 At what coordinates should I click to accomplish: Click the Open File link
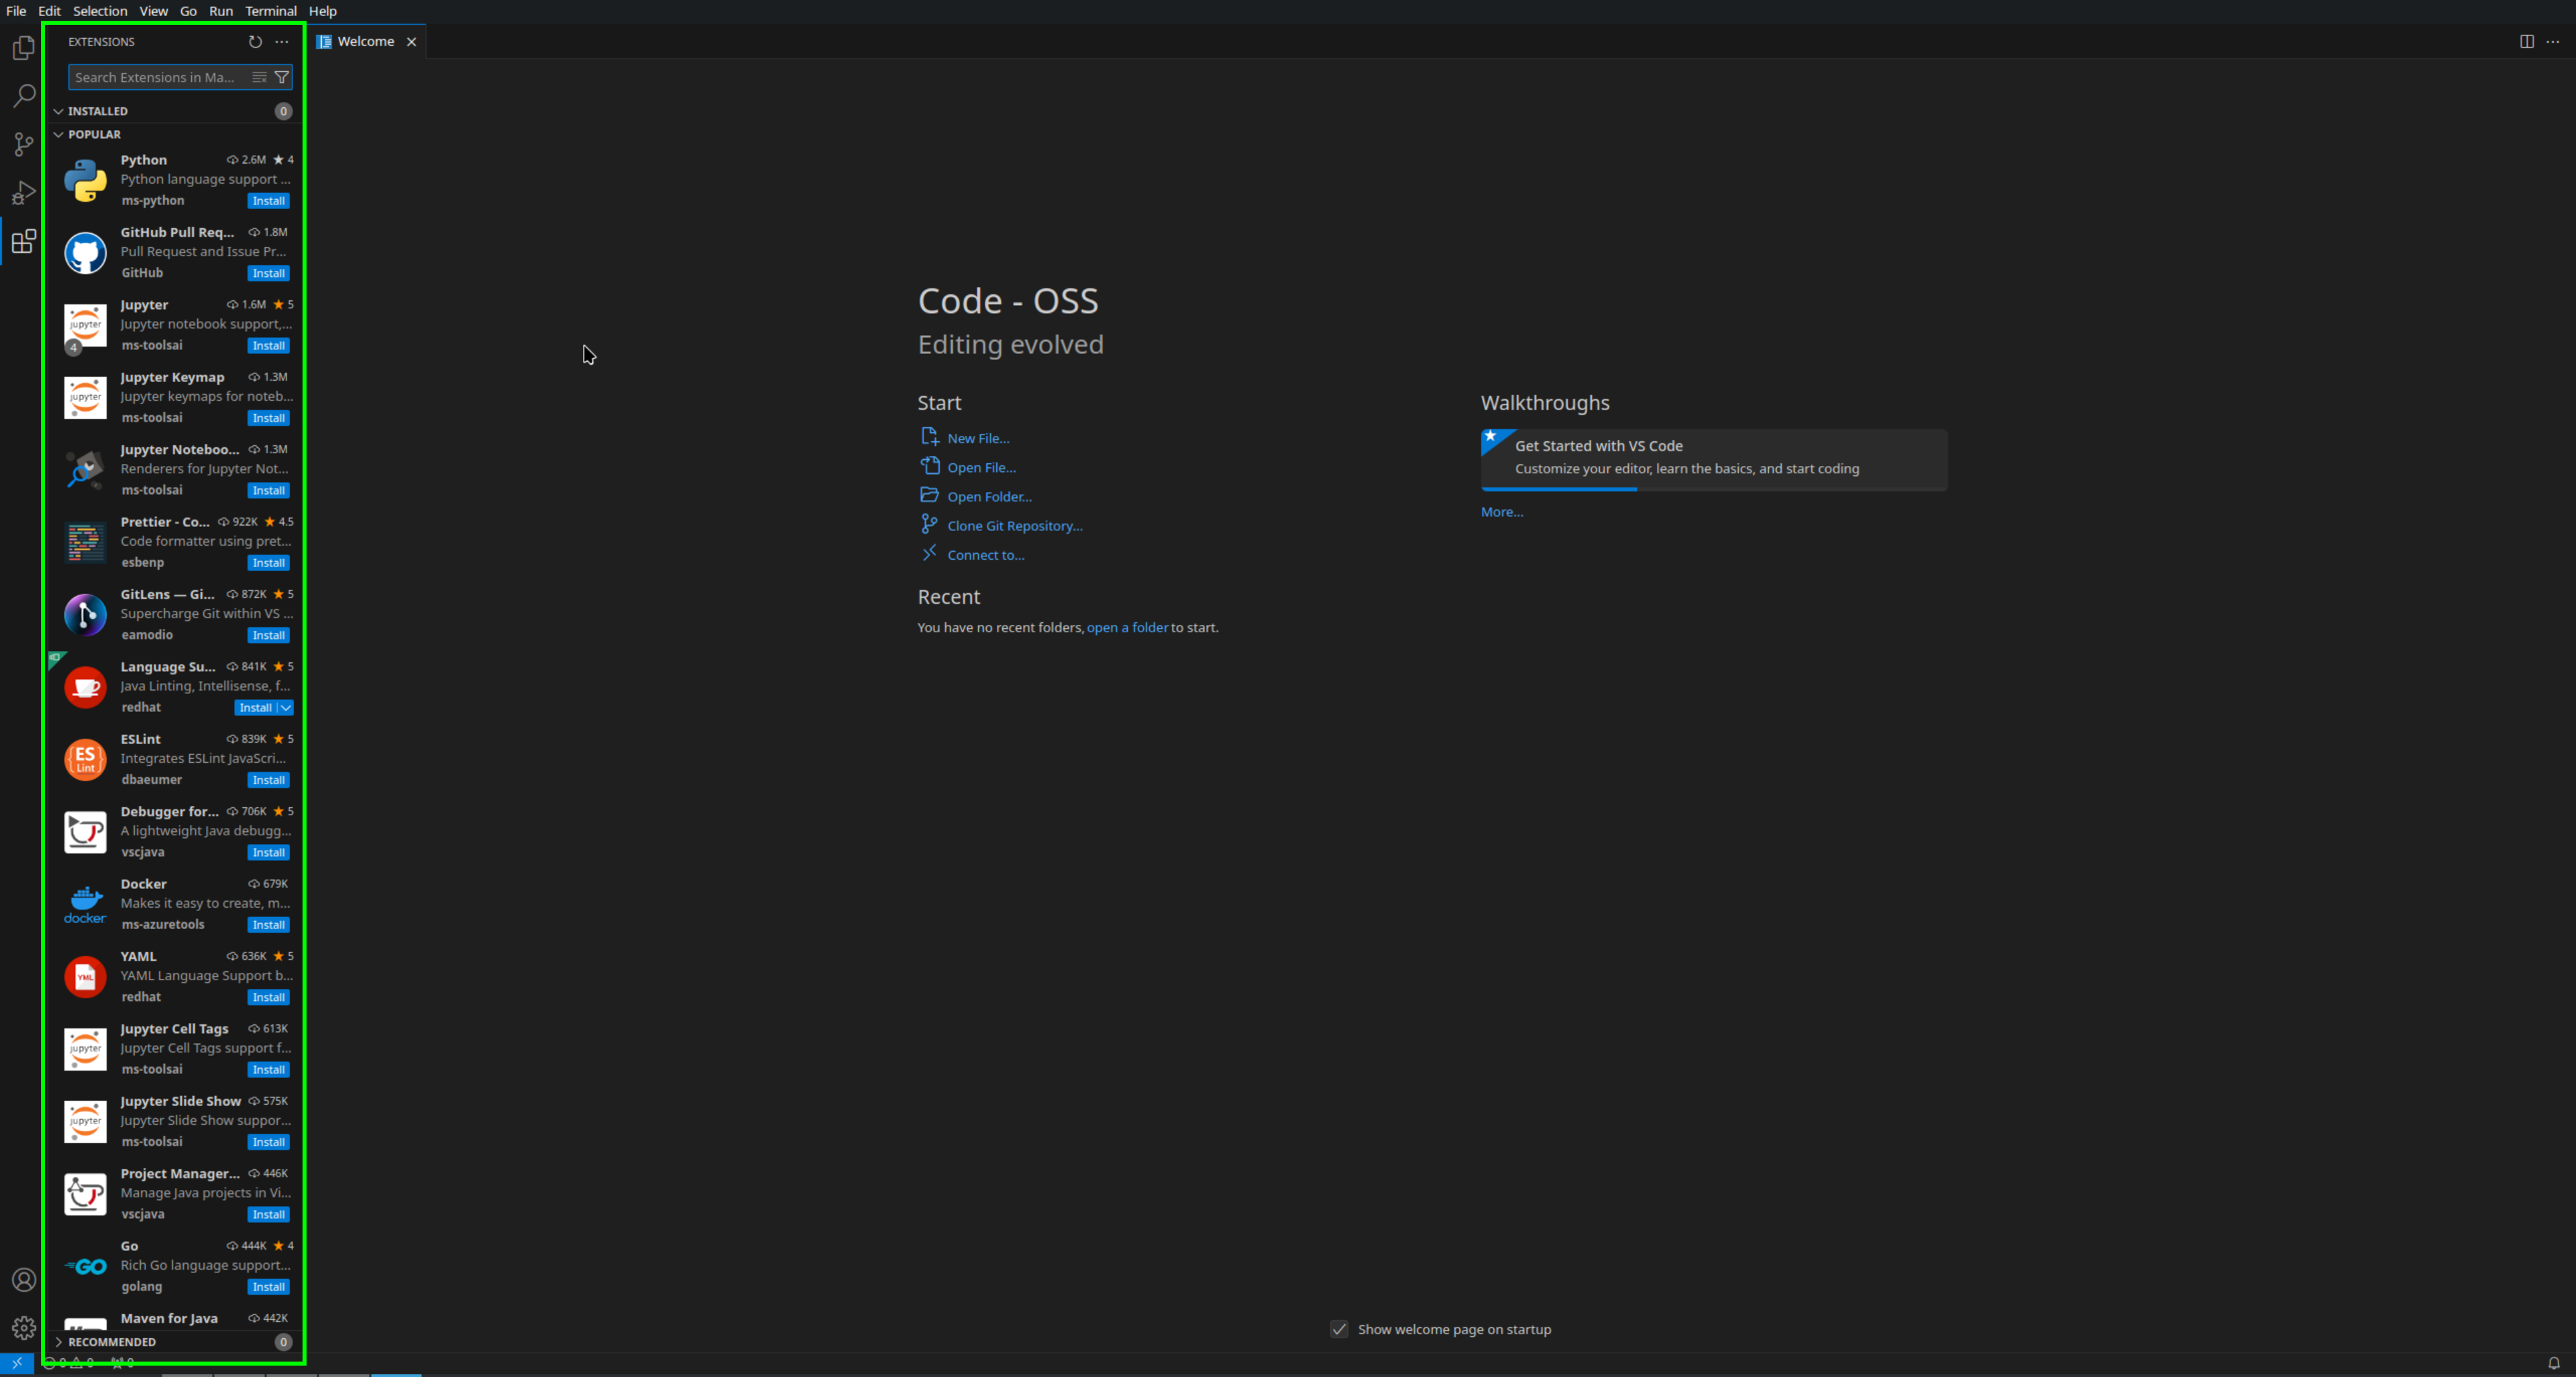pos(981,467)
